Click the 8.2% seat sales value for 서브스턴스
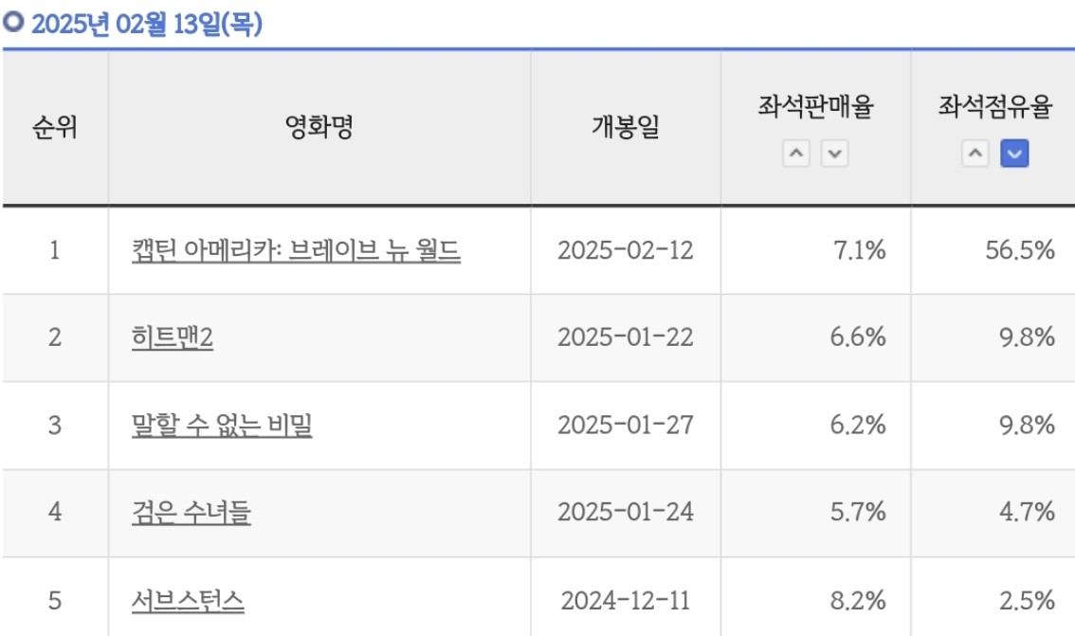 [x=858, y=600]
